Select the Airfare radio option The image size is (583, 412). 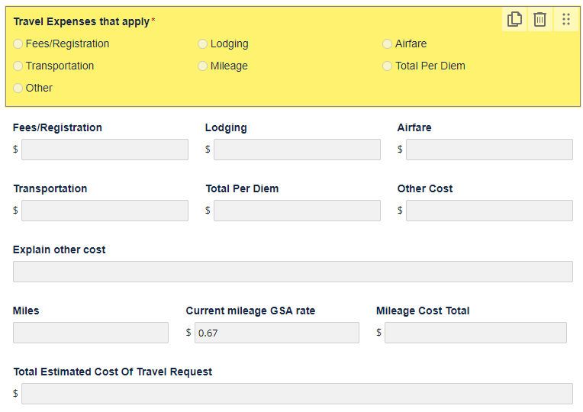click(388, 44)
